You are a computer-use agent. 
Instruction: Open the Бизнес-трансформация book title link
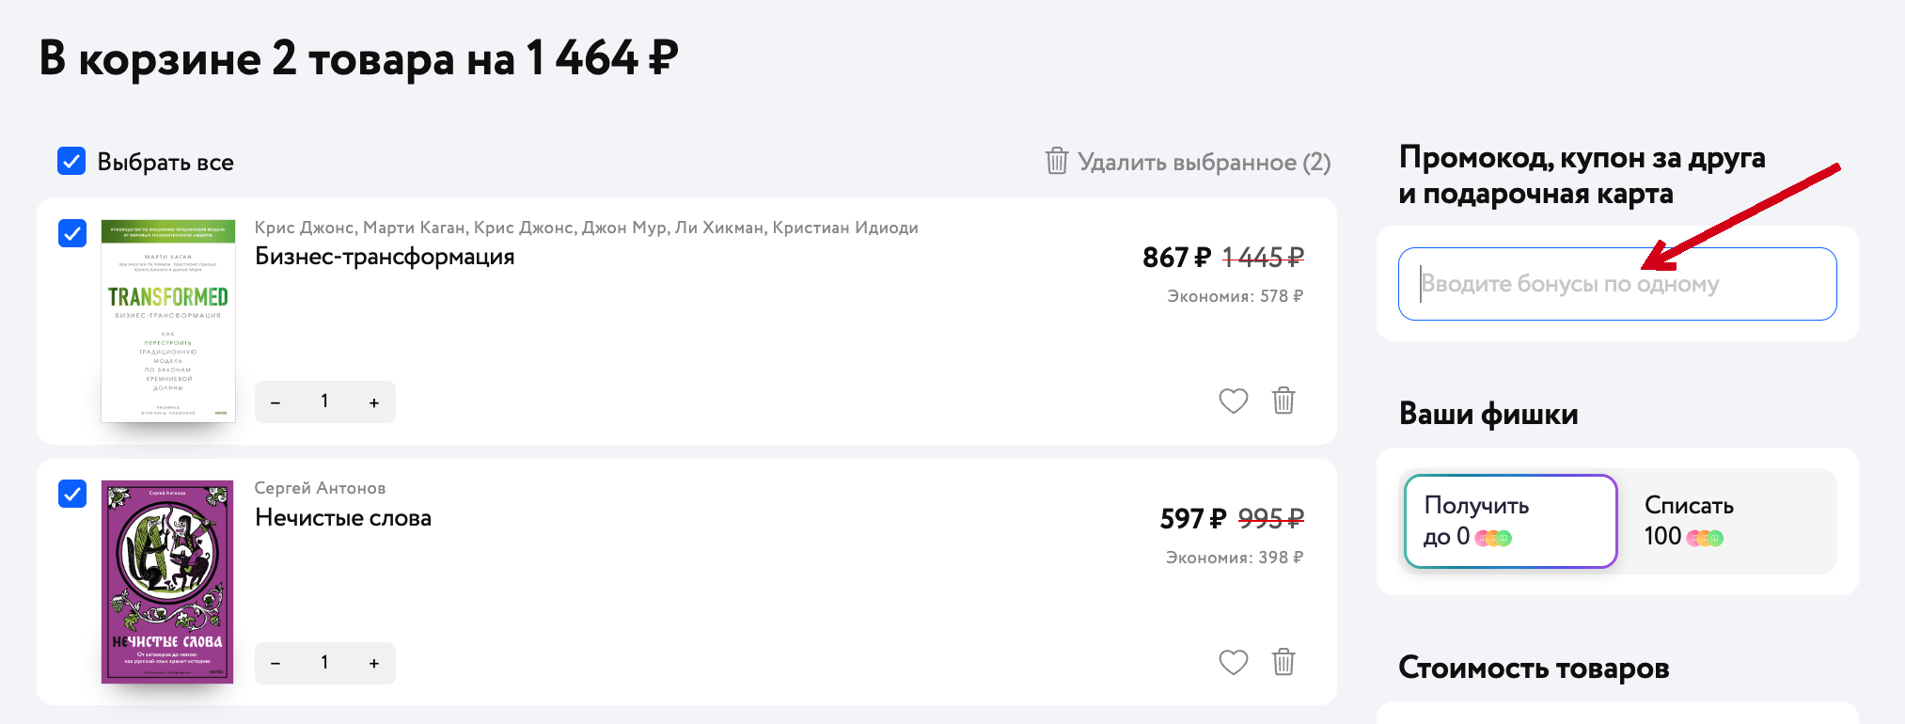point(385,257)
